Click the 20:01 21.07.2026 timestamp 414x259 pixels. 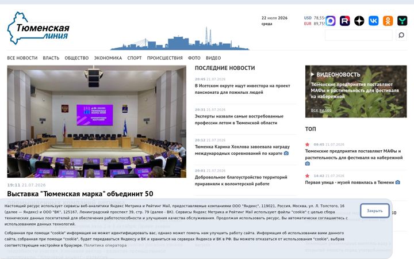point(210,170)
